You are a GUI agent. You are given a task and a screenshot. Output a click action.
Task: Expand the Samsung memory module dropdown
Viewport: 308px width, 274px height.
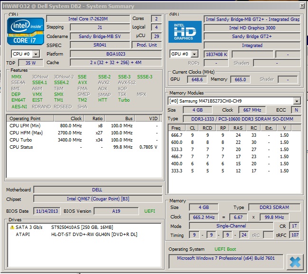point(297,101)
